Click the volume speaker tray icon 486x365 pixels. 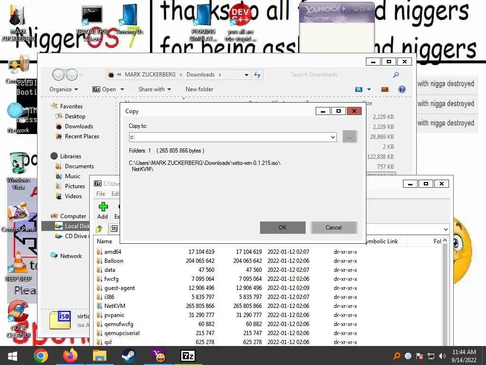point(442,356)
